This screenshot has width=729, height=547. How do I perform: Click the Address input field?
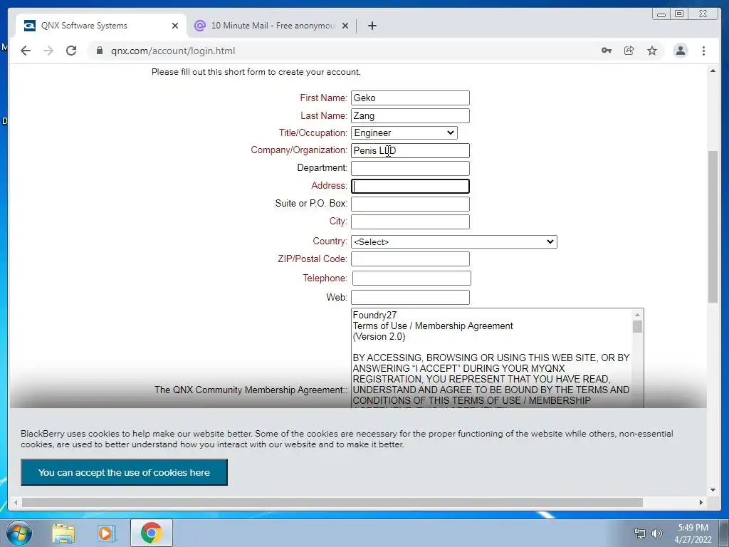[410, 186]
